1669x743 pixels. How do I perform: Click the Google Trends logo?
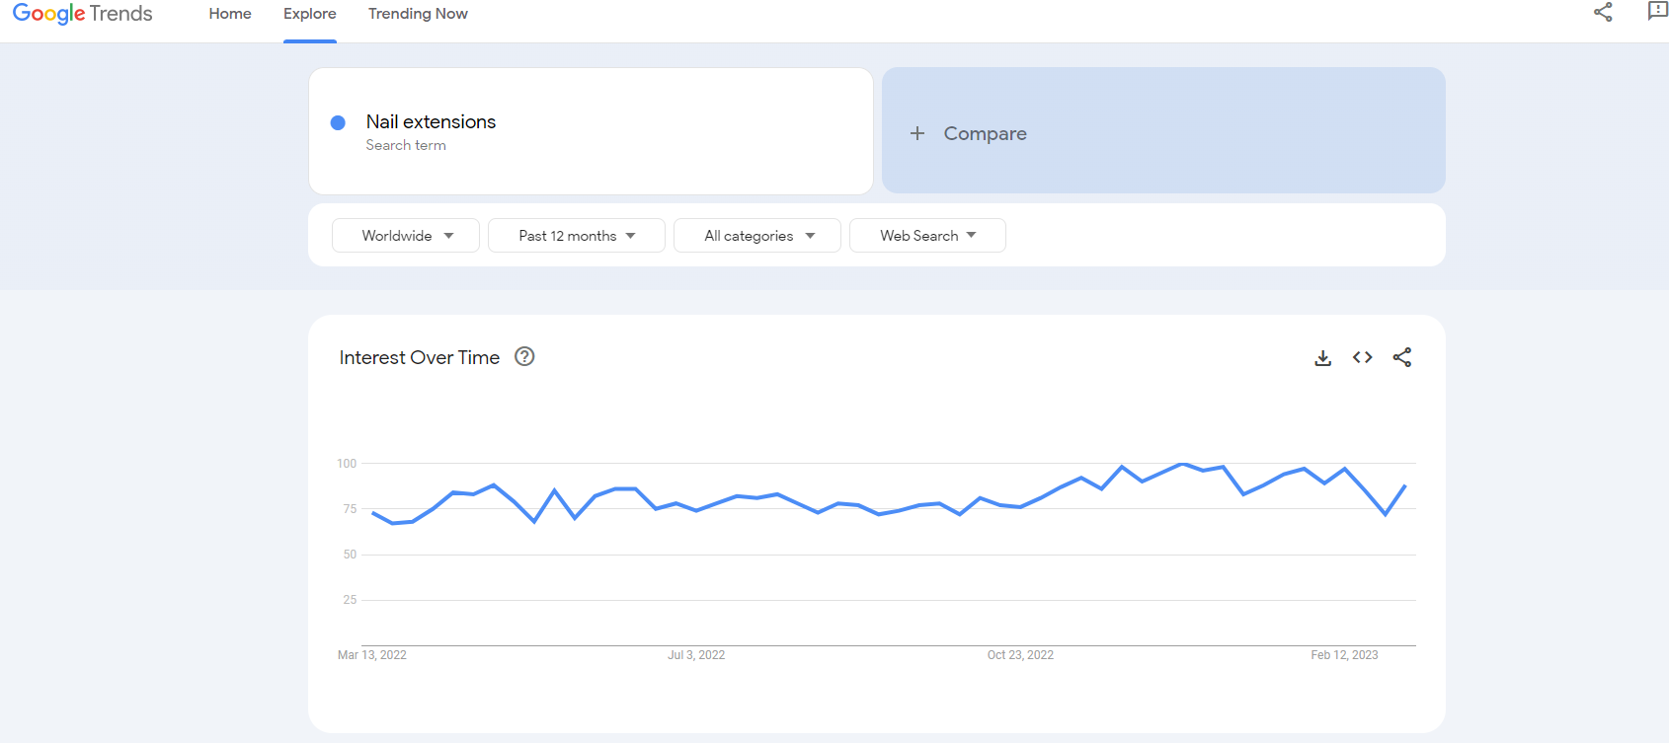[83, 14]
